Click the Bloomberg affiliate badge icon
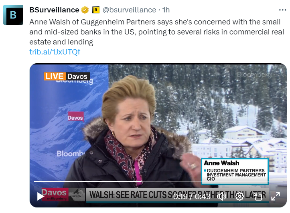 point(96,10)
